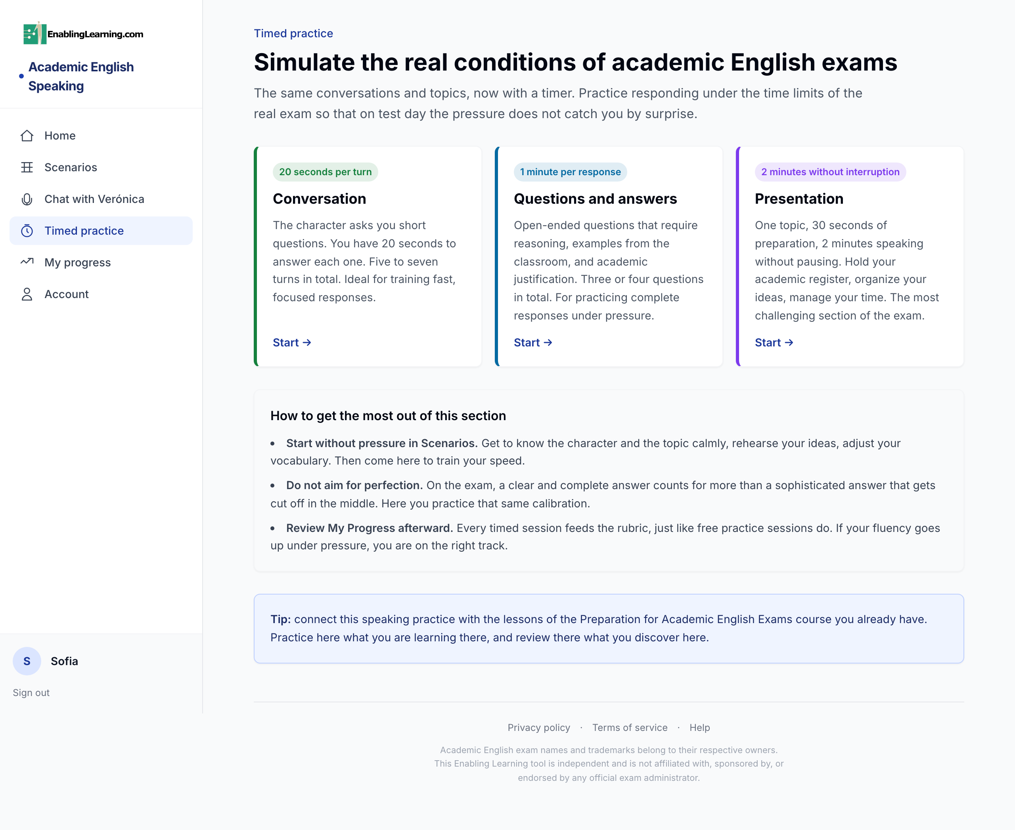Sign out of the account
1015x830 pixels.
click(31, 693)
